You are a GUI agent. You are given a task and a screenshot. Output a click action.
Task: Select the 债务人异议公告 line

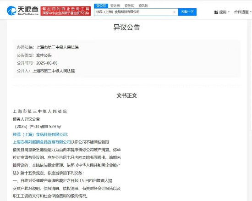(26, 119)
